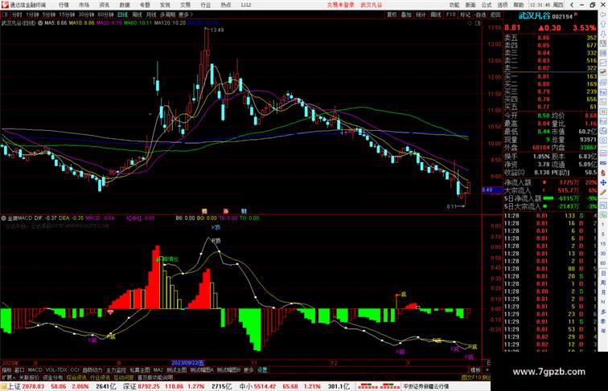Switch chart to 15分钟 period
The image size is (608, 391).
(x=67, y=14)
